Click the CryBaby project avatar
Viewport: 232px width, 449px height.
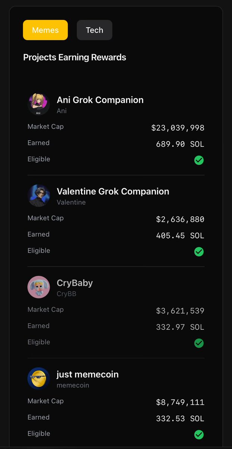tap(39, 287)
